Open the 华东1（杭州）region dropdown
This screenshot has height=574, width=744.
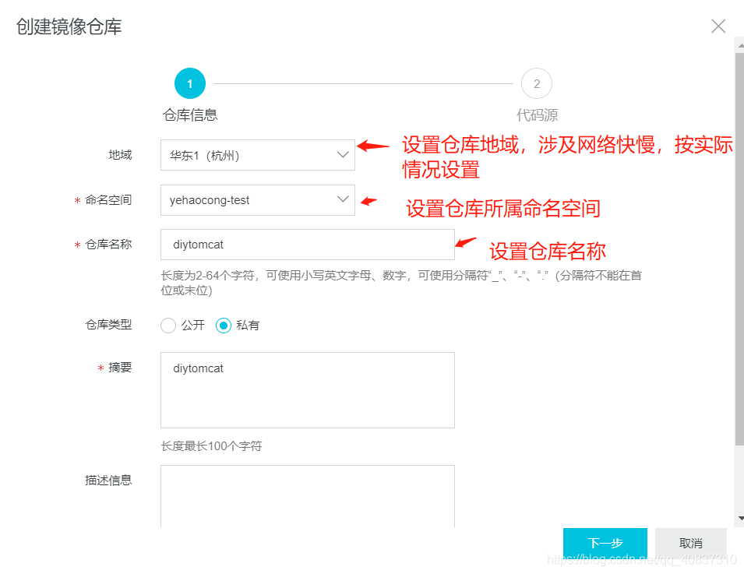tap(257, 155)
